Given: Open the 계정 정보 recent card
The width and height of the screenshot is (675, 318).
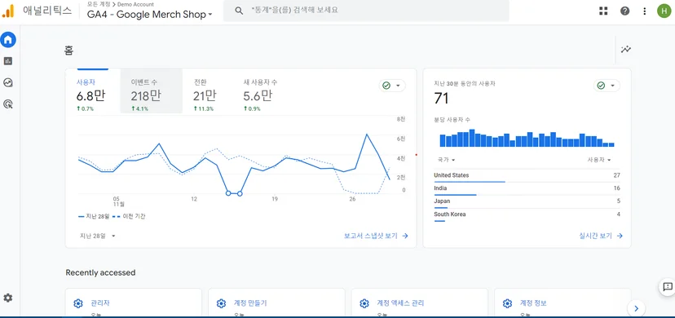Looking at the screenshot, I should tap(562, 303).
